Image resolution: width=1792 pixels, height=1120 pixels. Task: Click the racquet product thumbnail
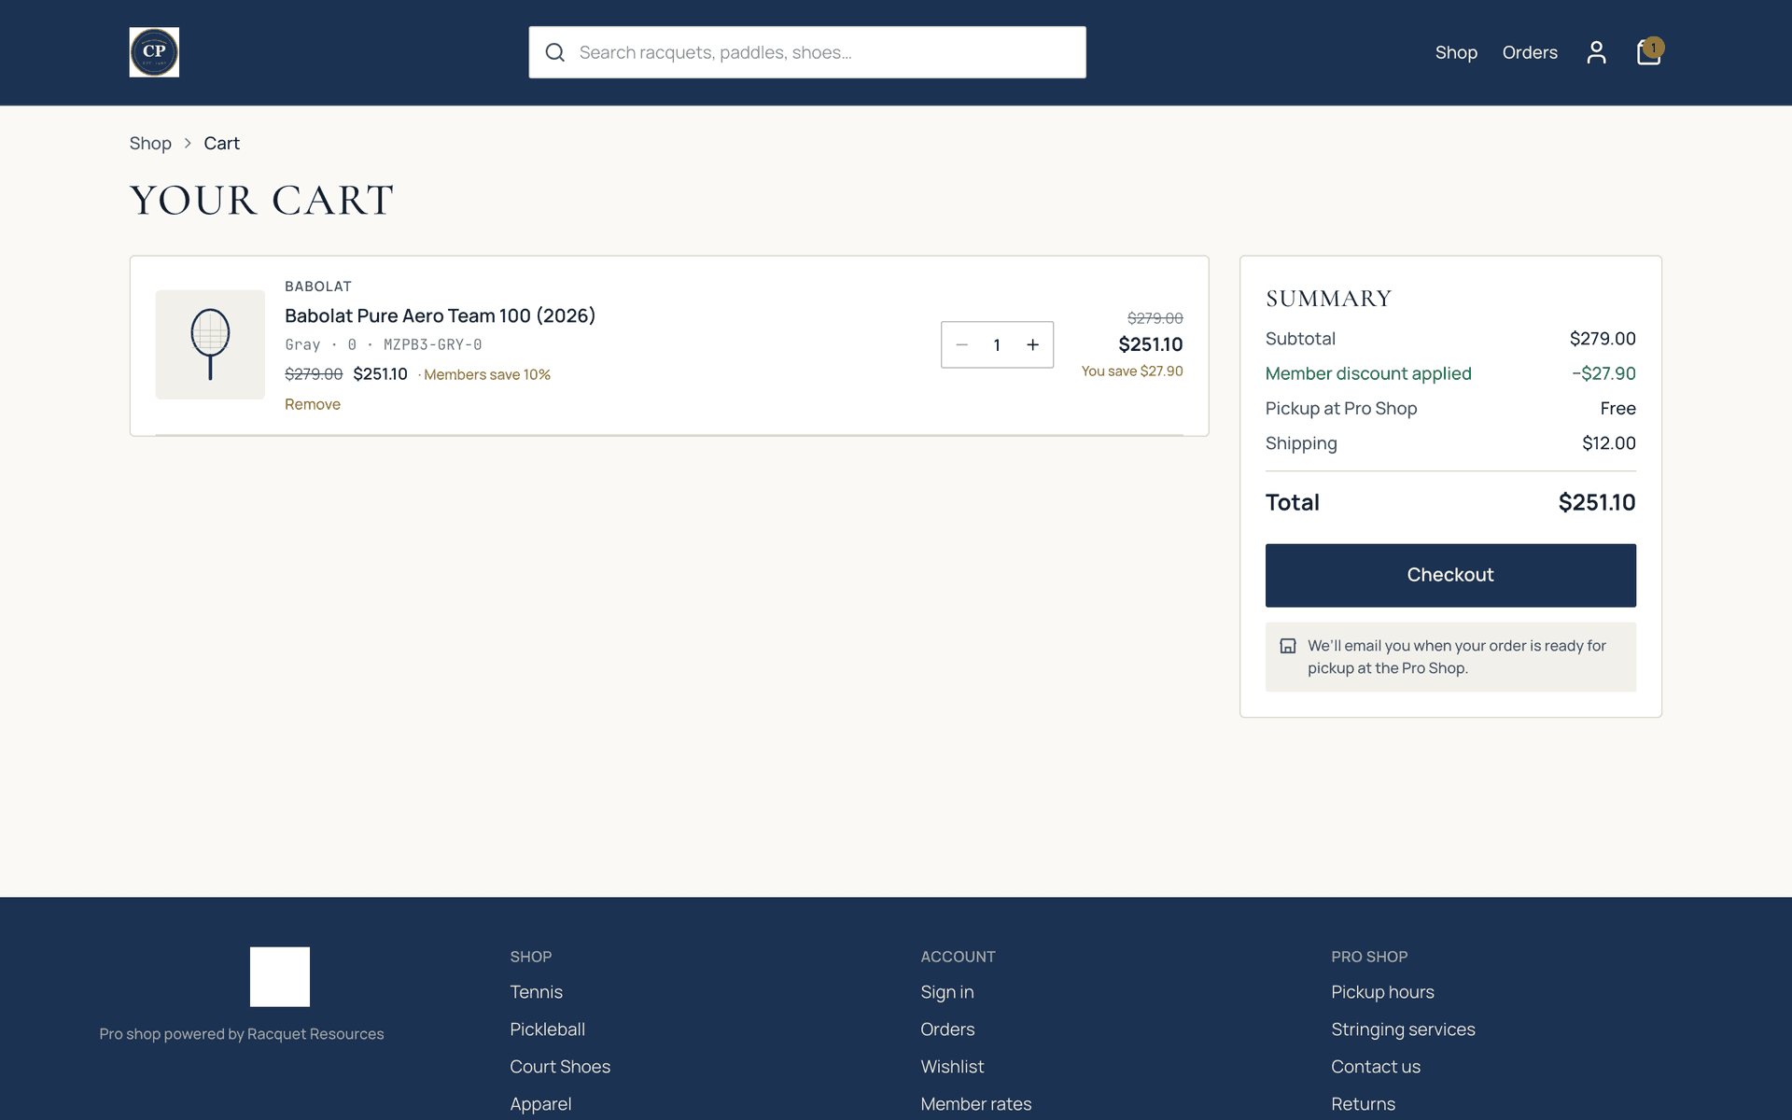click(210, 344)
